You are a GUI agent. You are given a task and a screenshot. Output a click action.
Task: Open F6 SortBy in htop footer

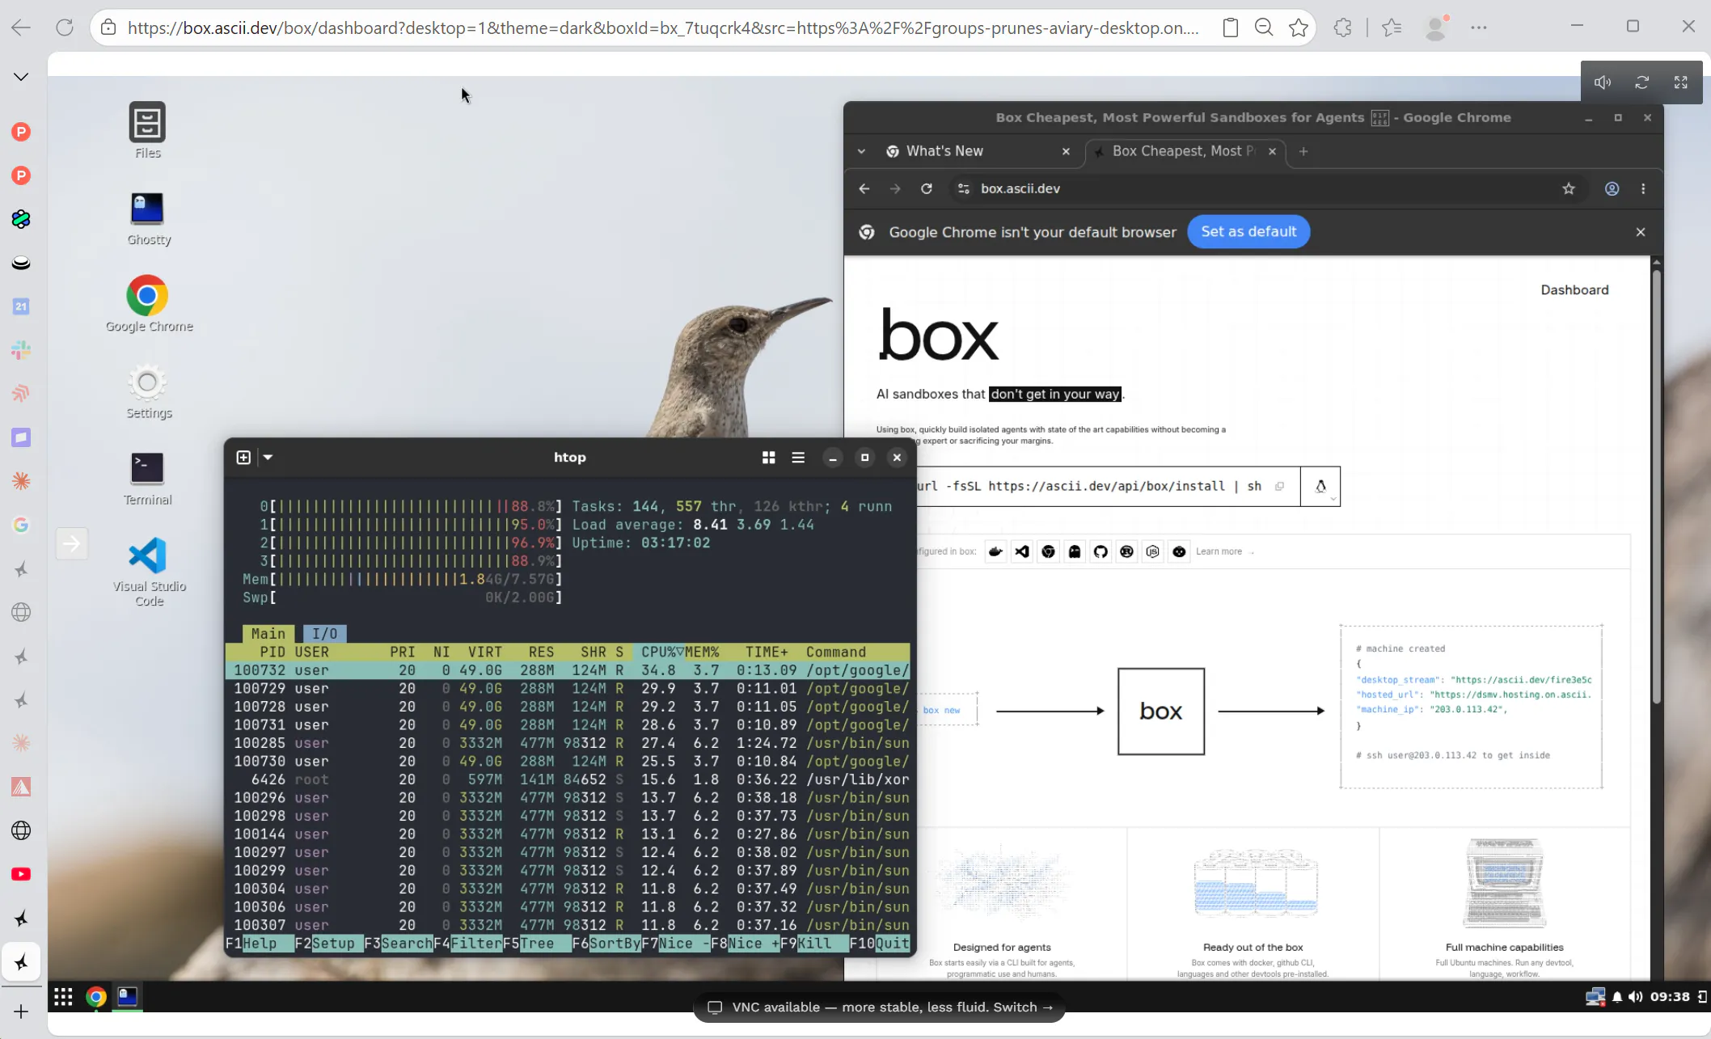click(x=606, y=944)
